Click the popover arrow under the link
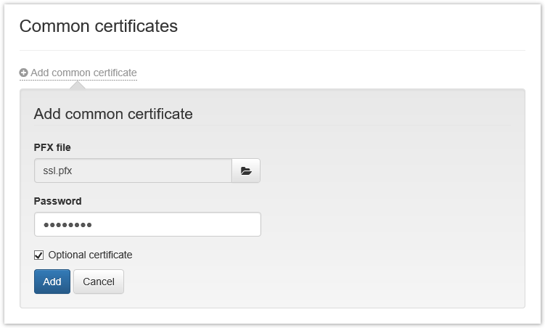 pos(77,86)
